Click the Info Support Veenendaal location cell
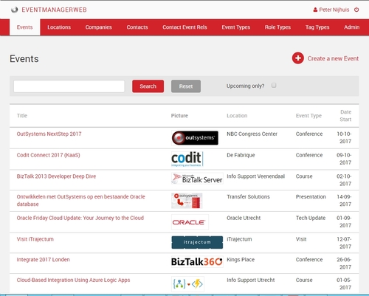The width and height of the screenshot is (369, 296). coord(256,176)
